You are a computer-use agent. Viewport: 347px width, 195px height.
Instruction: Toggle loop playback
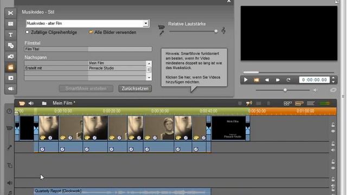point(288,80)
